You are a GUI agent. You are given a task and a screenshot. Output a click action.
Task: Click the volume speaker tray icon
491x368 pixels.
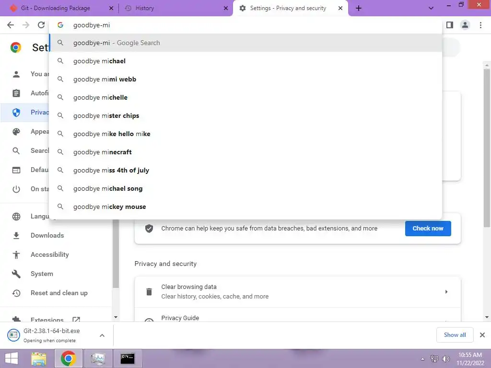(446, 359)
